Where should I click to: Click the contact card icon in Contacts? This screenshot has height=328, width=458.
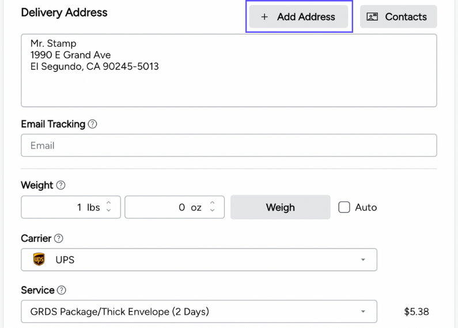click(372, 17)
